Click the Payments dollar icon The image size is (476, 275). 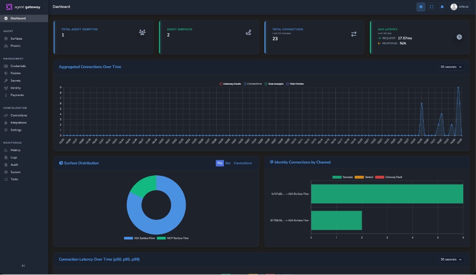6,95
